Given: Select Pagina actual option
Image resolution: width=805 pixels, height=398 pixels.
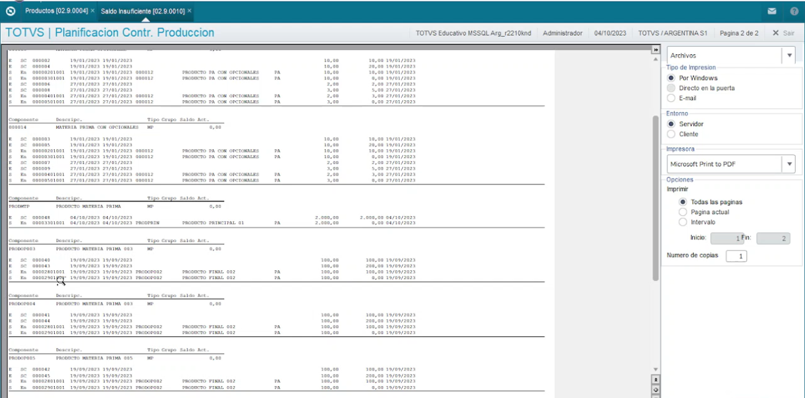Looking at the screenshot, I should [704, 212].
